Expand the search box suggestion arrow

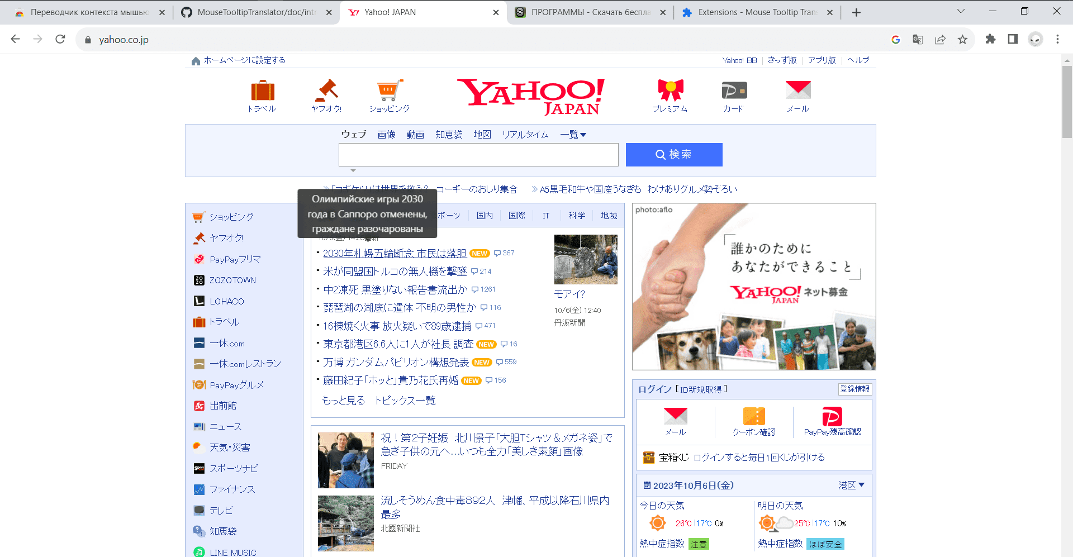[353, 170]
